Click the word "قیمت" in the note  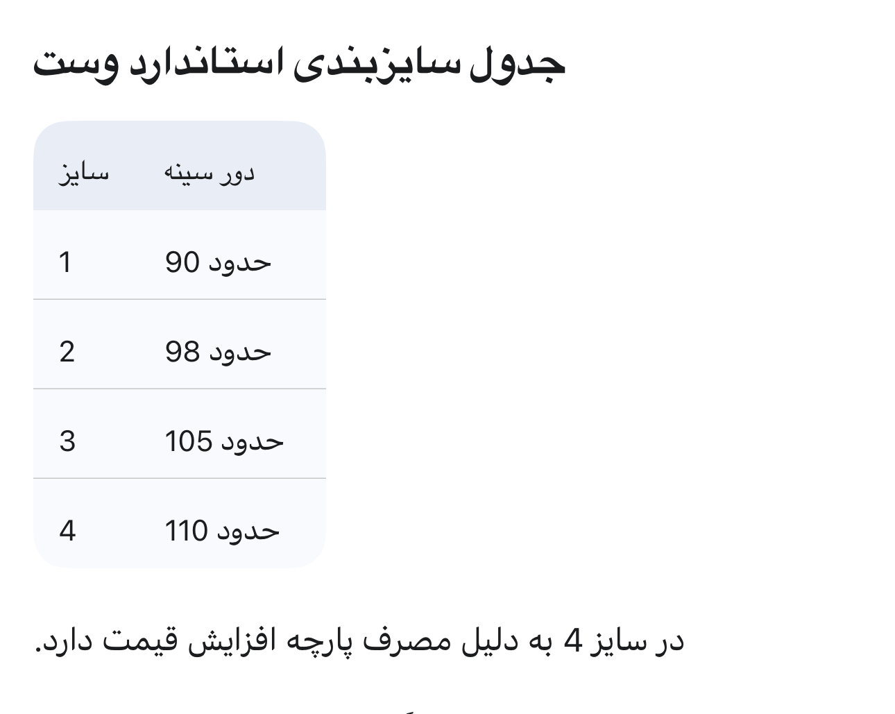[132, 641]
